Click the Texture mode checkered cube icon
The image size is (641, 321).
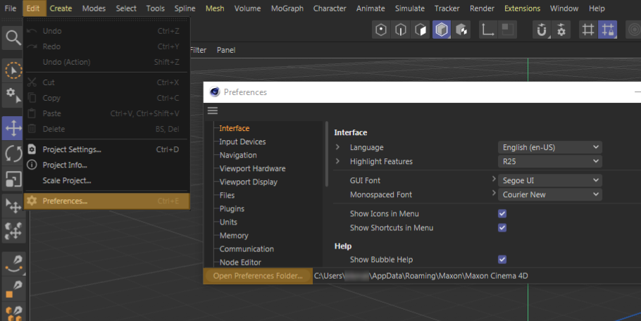(461, 30)
